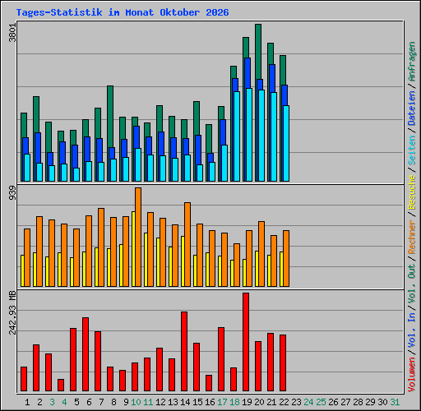Click the shortest red Volumen bar for day 4

[x=61, y=385]
